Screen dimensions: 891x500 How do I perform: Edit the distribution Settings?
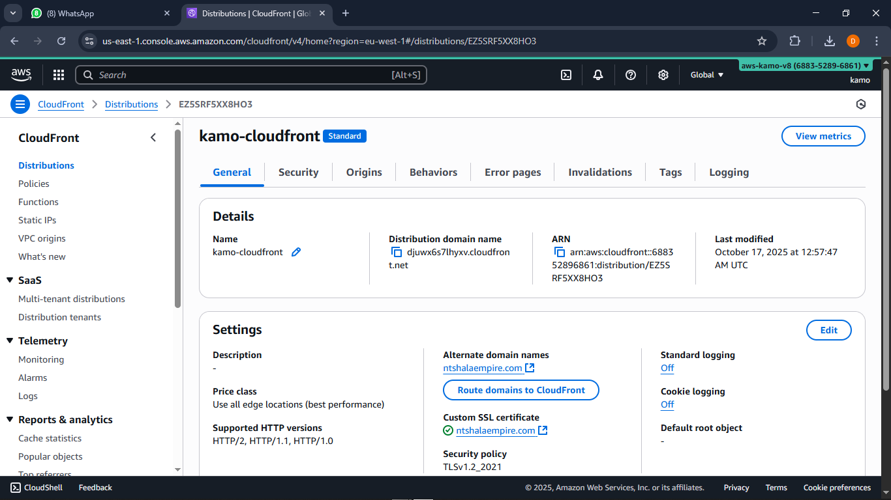click(828, 330)
